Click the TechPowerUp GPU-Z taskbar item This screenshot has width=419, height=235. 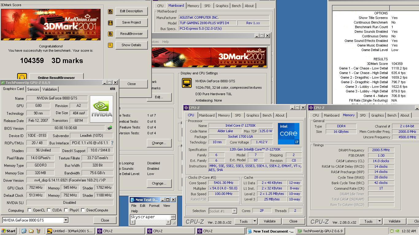[321, 231]
